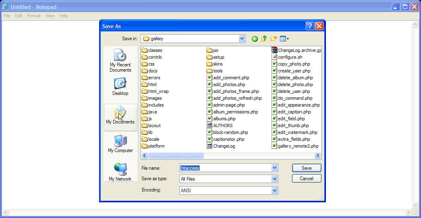Screen dimensions: 421x218
Task: Go back to last folder visited
Action: coord(255,39)
